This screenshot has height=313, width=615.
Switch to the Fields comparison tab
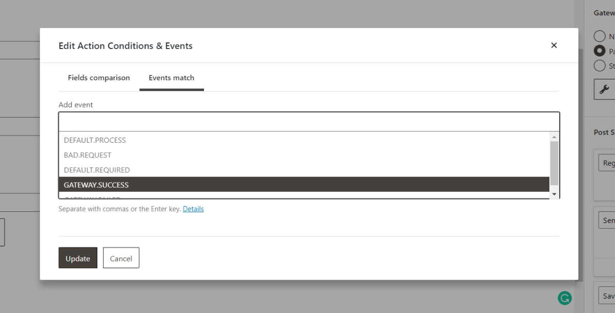click(x=98, y=78)
